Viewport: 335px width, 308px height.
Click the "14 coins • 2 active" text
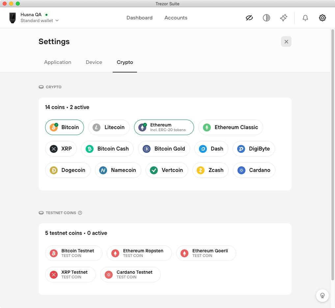coord(67,107)
